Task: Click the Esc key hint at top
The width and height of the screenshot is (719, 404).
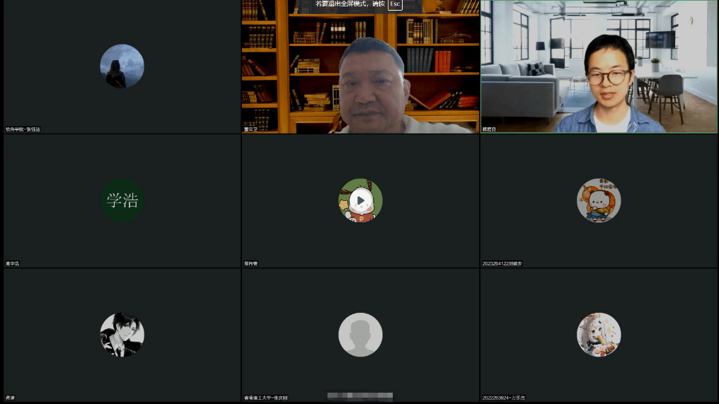Action: tap(395, 4)
